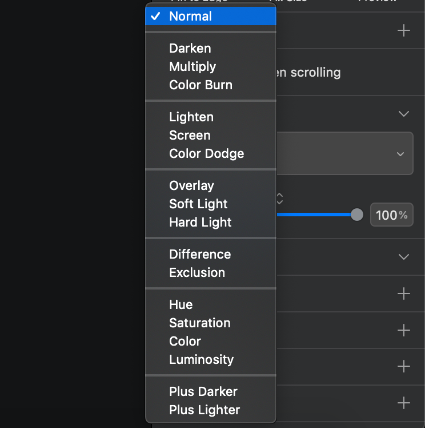
Task: Select Difference blend mode
Action: (x=200, y=254)
